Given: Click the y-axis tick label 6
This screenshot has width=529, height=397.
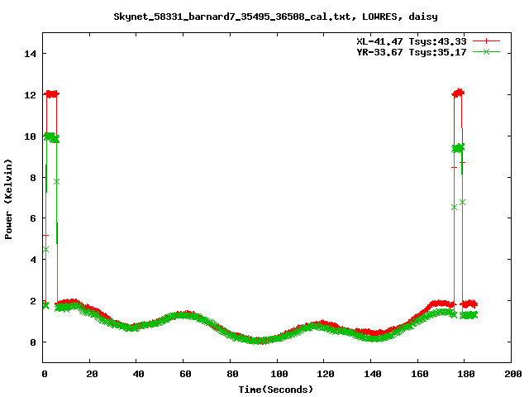Looking at the screenshot, I should pyautogui.click(x=33, y=218).
